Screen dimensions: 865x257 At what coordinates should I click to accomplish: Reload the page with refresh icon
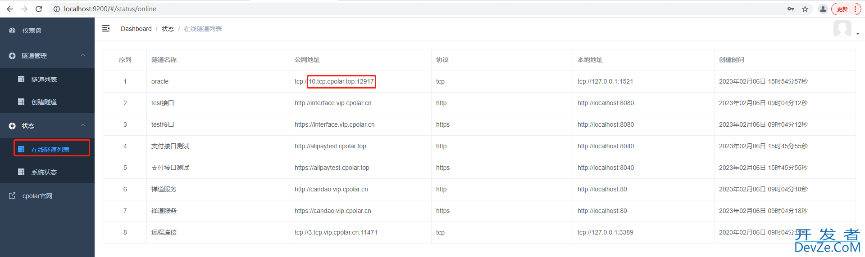(x=39, y=9)
